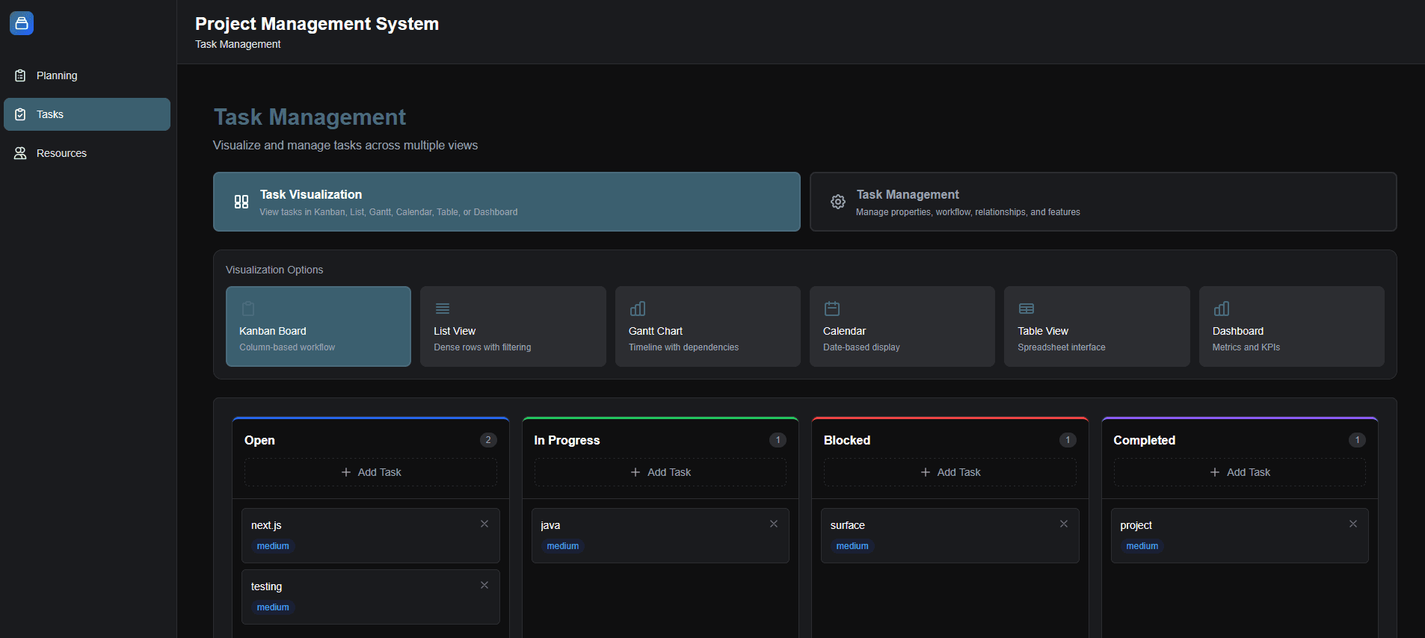Click the plus icon in Open column
The width and height of the screenshot is (1425, 638).
click(346, 472)
